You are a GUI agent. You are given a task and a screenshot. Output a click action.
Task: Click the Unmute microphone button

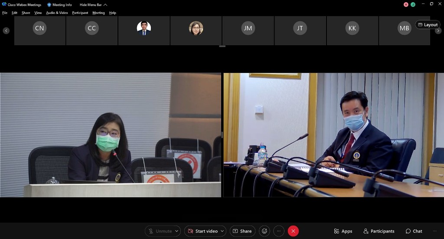[x=160, y=231]
